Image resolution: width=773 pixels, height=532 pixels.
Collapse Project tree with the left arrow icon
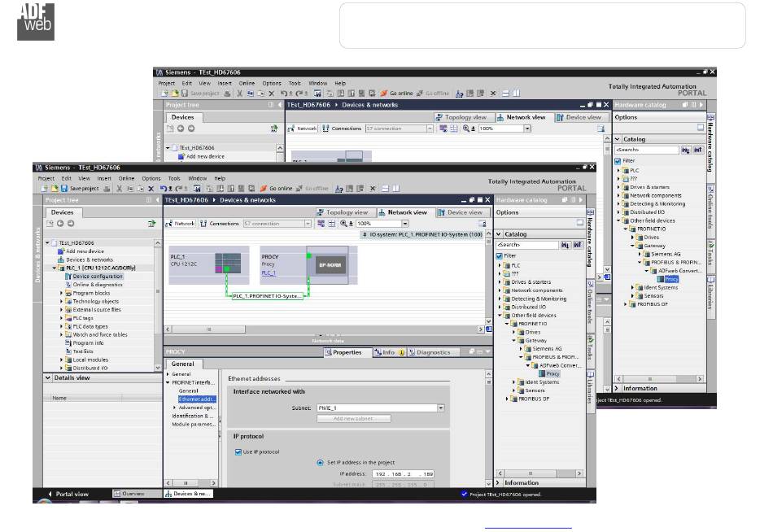coord(157,200)
